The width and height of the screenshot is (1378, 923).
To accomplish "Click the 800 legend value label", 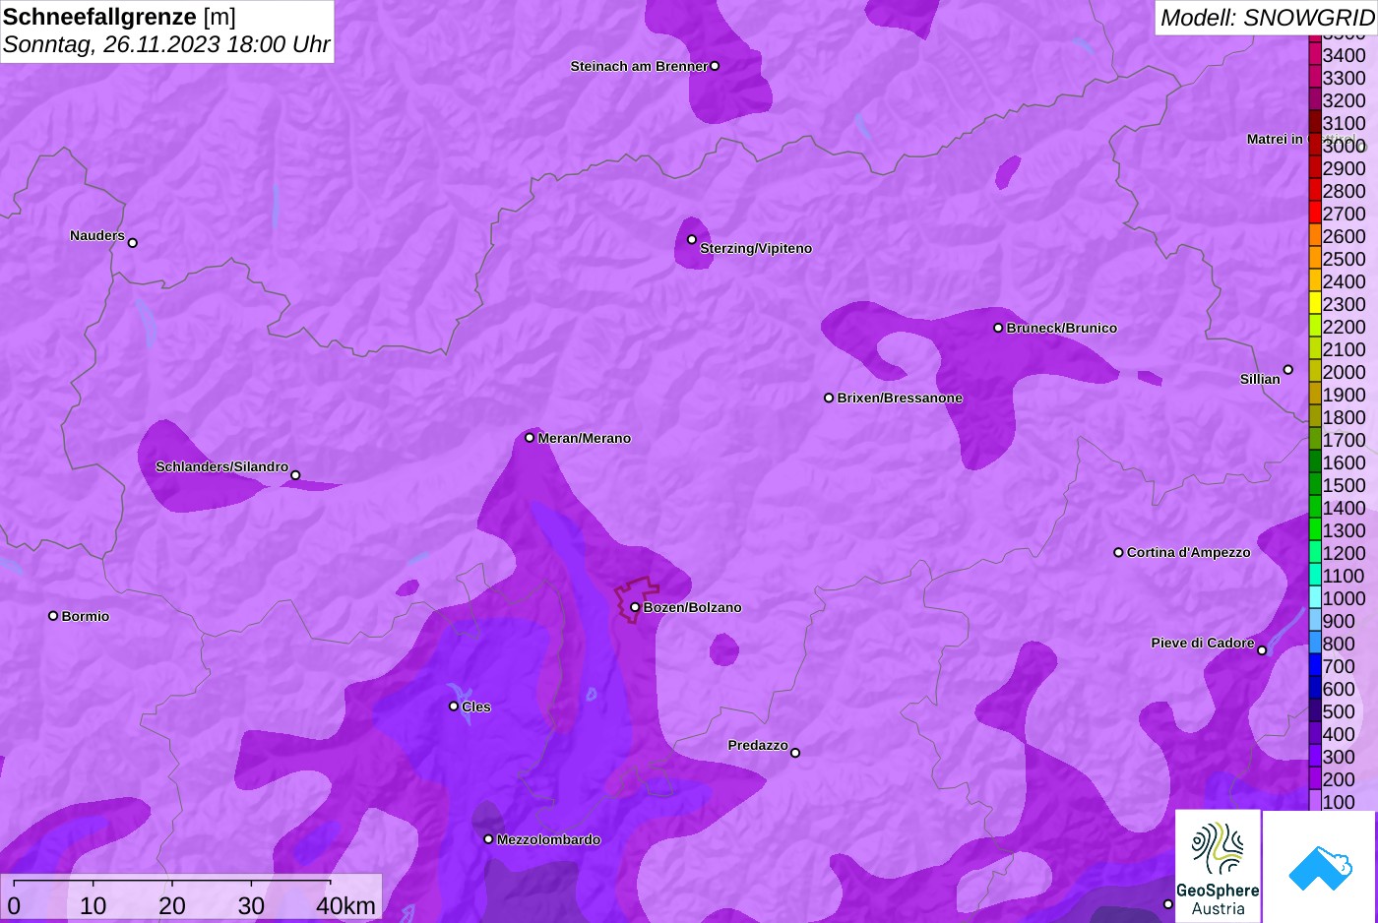I will point(1339,644).
